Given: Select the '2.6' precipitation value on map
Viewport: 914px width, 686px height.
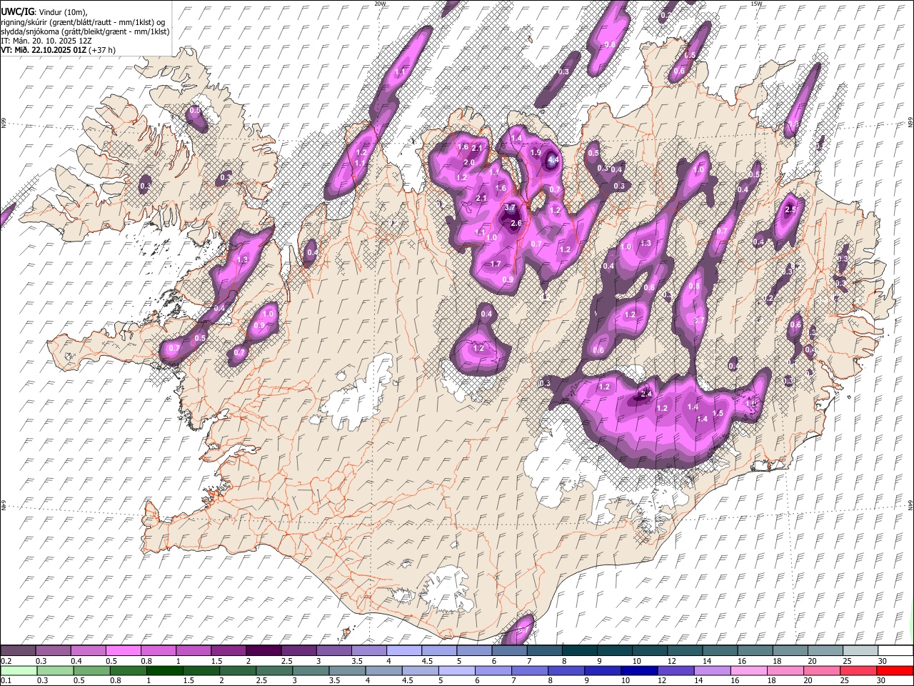Looking at the screenshot, I should pyautogui.click(x=517, y=224).
